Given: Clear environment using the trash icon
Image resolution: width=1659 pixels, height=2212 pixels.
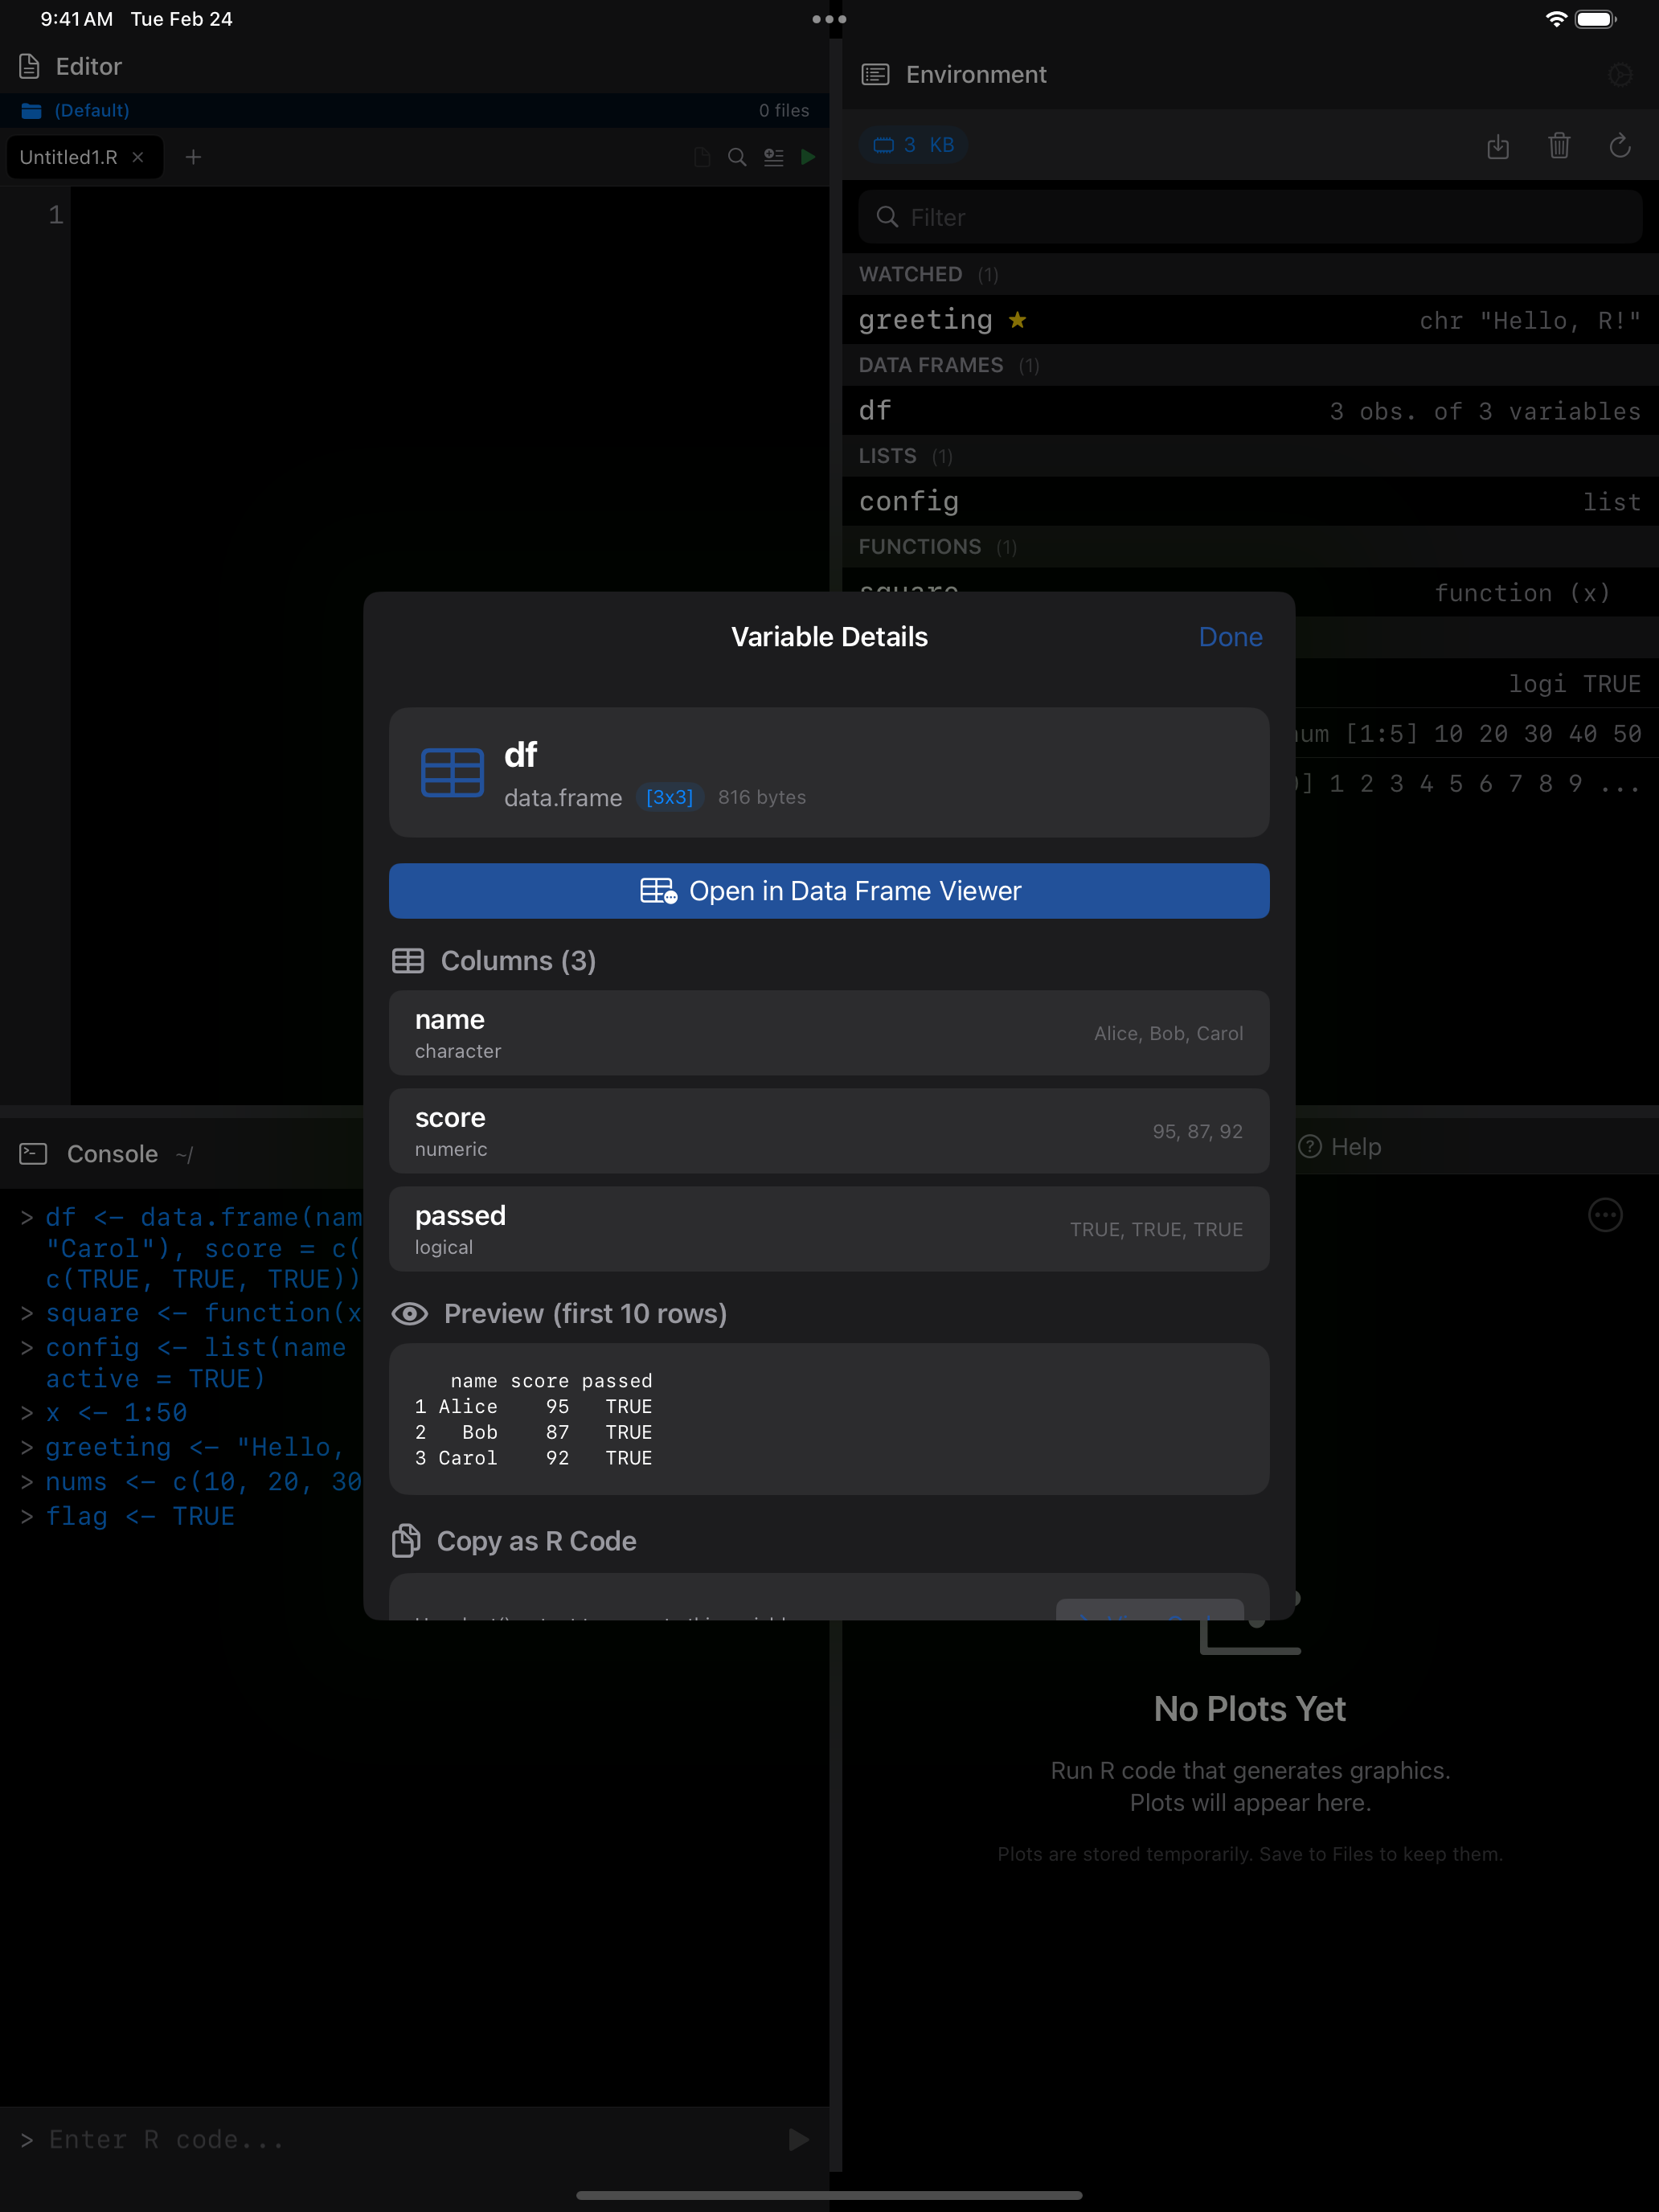Looking at the screenshot, I should [x=1559, y=146].
